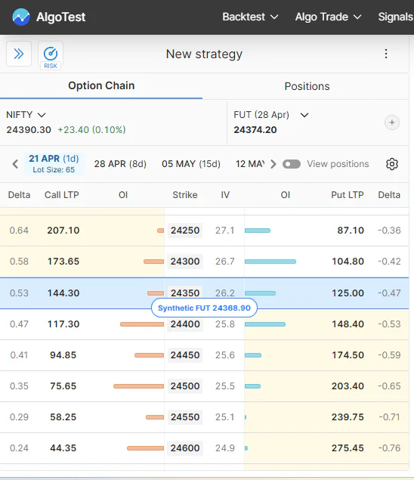Screen dimensions: 414x480
Task: Show previous expiry dates with left arrow
Action: tap(15, 164)
